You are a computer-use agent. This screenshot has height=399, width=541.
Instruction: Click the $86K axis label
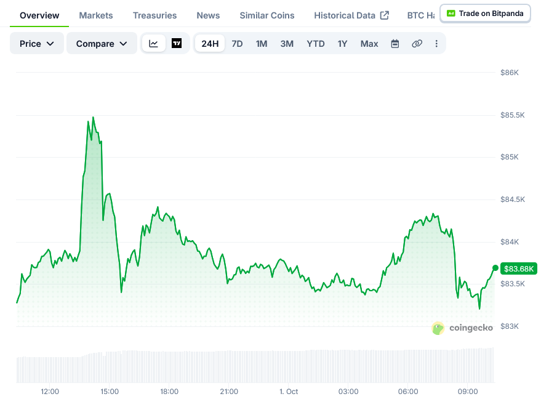(x=510, y=73)
